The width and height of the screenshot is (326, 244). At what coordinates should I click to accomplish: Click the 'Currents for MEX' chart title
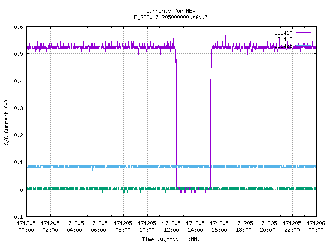point(171,11)
